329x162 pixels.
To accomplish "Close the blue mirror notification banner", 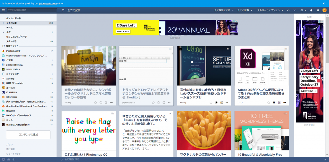I will click(x=324, y=3).
